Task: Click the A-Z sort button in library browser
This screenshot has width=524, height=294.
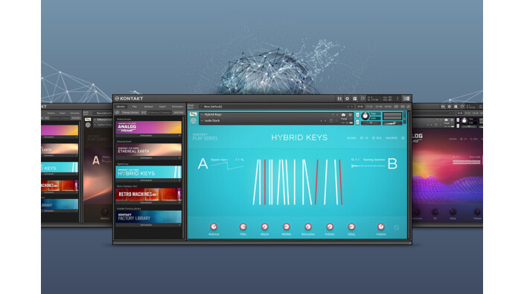Action: pos(144,113)
